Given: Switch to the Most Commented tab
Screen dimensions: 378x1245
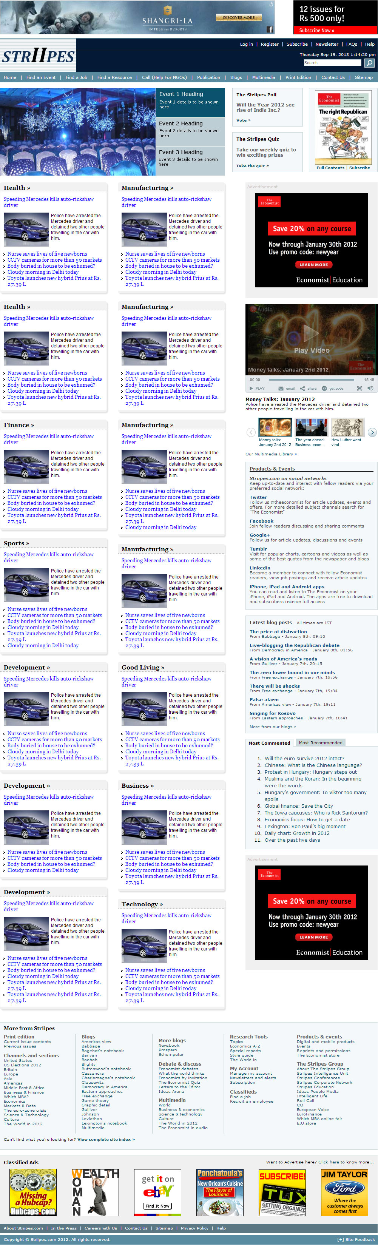Looking at the screenshot, I should (x=269, y=742).
